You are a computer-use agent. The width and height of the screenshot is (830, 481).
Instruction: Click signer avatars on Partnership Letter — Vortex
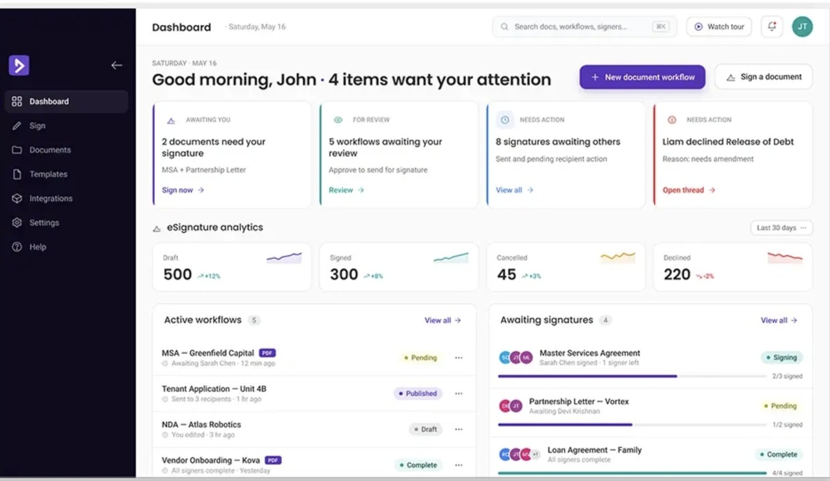click(x=511, y=406)
